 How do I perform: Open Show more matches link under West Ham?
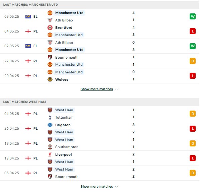tap(97, 187)
